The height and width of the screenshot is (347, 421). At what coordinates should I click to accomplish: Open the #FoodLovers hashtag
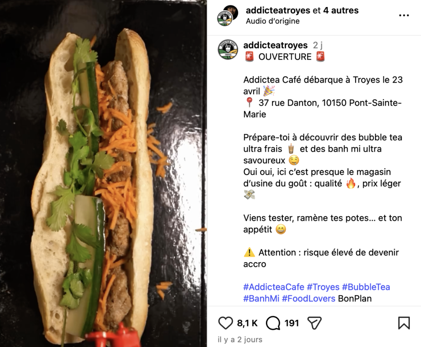pyautogui.click(x=308, y=298)
